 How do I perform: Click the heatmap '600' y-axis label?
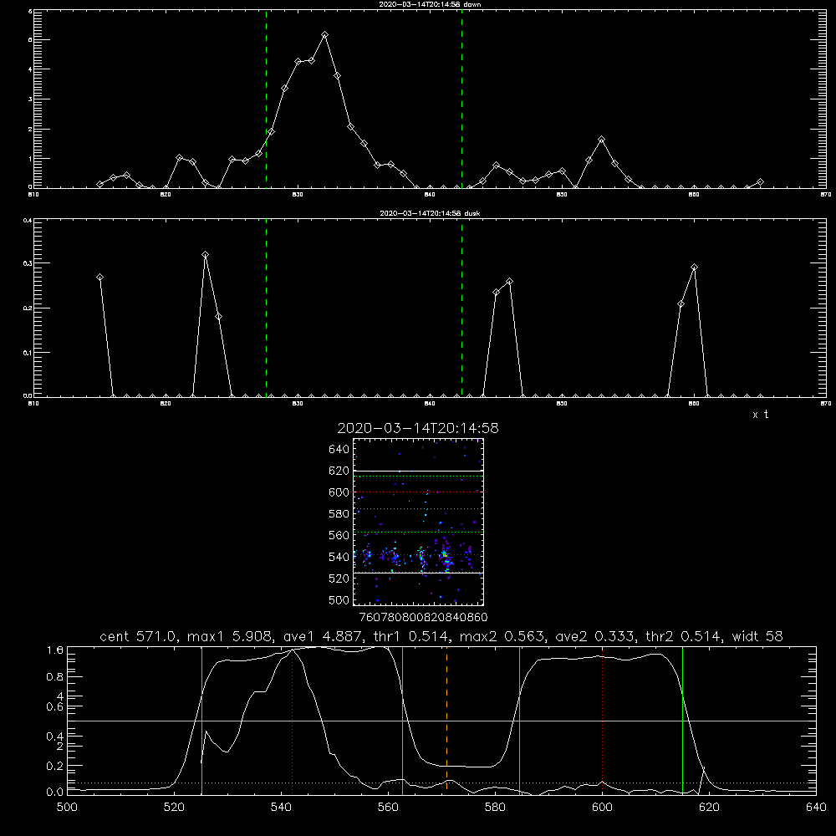click(339, 492)
